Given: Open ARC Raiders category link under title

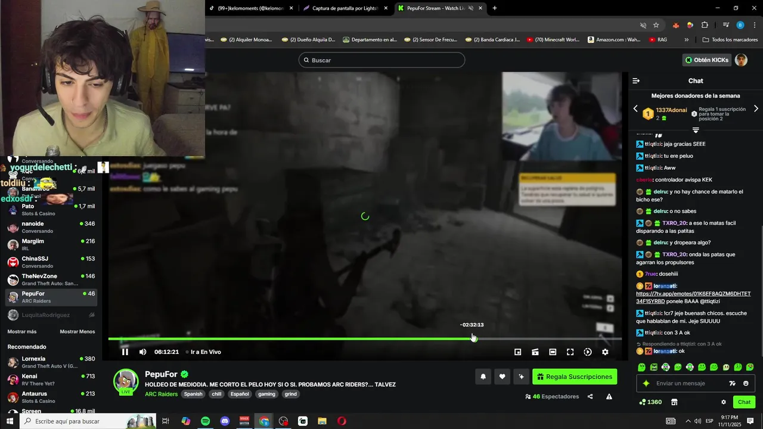Looking at the screenshot, I should (161, 394).
